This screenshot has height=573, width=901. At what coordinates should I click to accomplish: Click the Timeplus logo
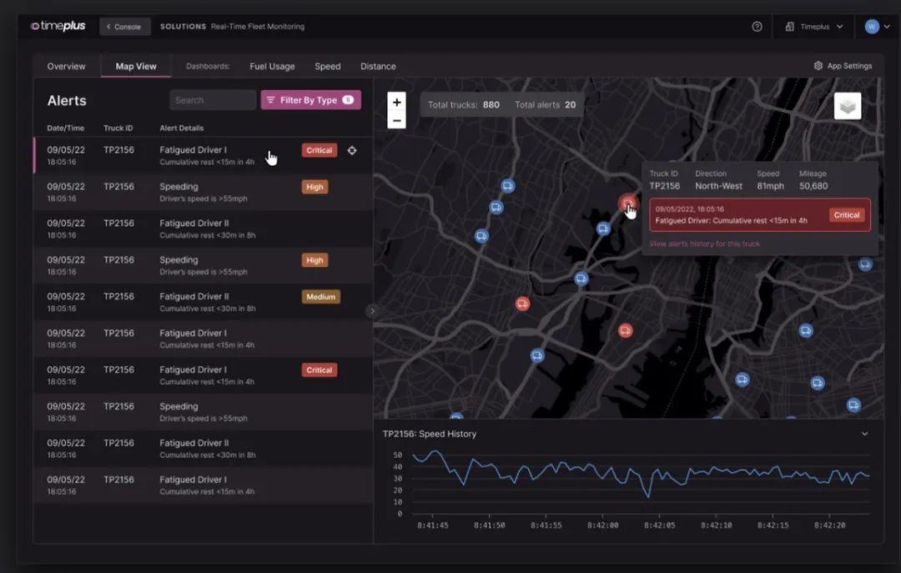click(58, 26)
